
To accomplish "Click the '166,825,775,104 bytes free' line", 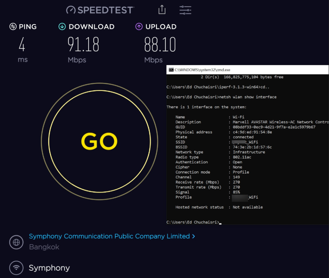I will click(x=253, y=77).
